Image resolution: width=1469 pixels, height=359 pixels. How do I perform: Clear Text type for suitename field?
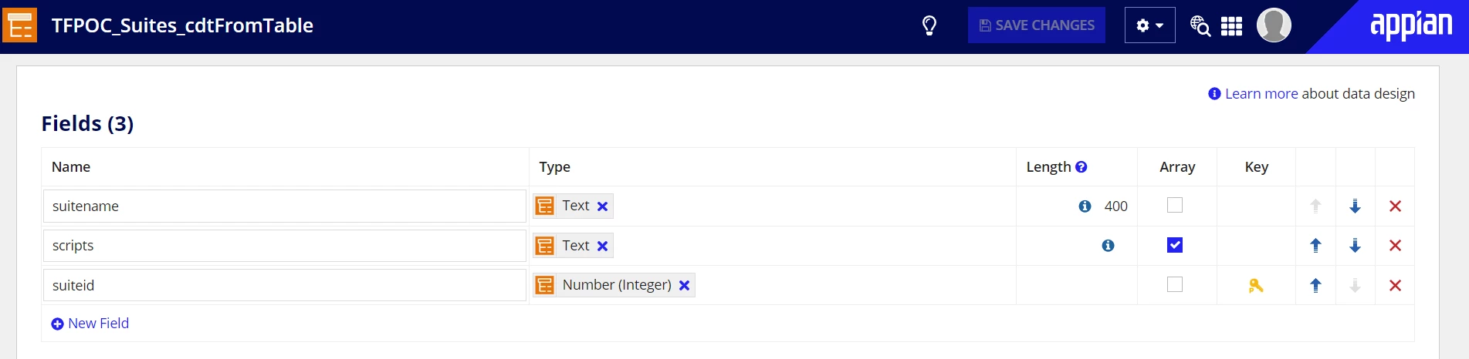(602, 206)
